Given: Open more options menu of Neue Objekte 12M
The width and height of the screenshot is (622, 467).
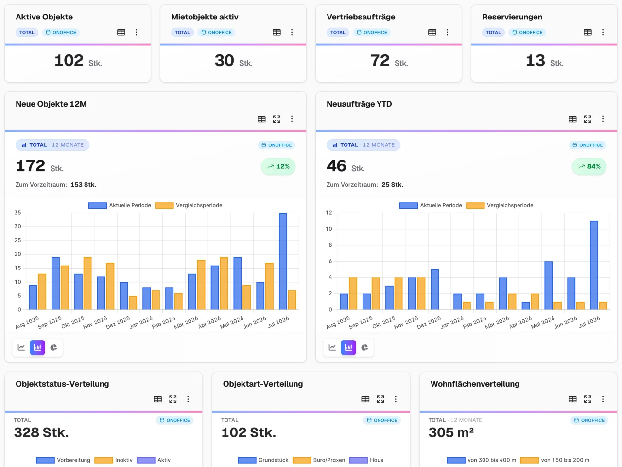Looking at the screenshot, I should point(292,119).
